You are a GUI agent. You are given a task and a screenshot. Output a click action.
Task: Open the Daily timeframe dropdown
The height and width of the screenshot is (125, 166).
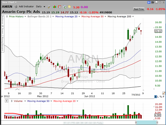tap(41, 7)
